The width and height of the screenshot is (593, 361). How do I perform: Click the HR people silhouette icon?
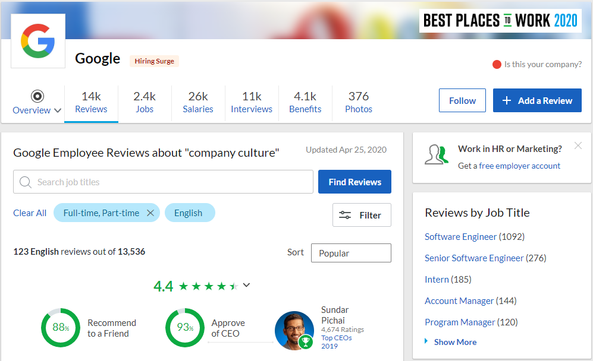click(x=437, y=155)
